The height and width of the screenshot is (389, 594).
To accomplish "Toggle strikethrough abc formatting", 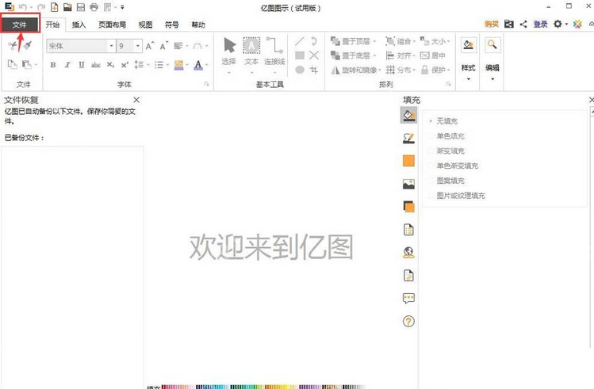I will pos(96,65).
